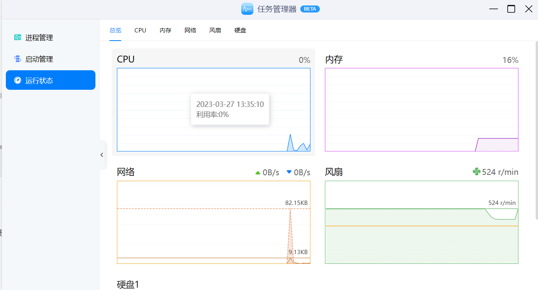
Task: Click the 硬盘1 heading
Action: point(128,285)
